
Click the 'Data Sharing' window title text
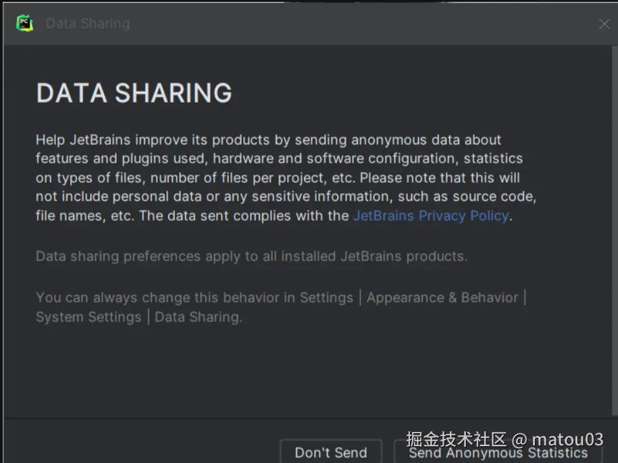tap(88, 24)
